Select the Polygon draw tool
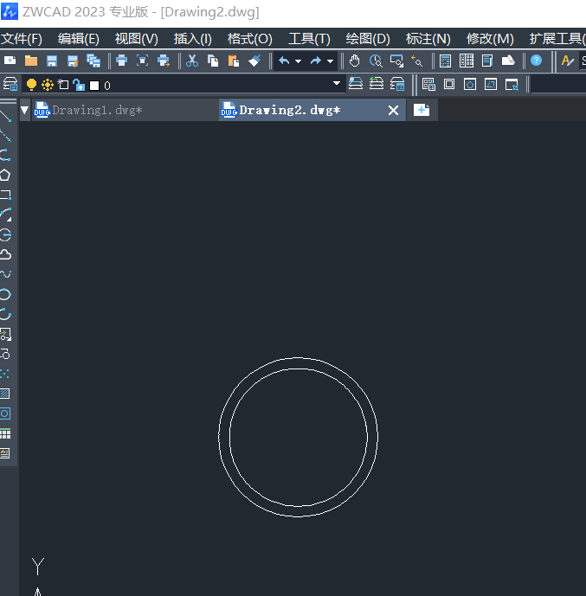 click(5, 175)
